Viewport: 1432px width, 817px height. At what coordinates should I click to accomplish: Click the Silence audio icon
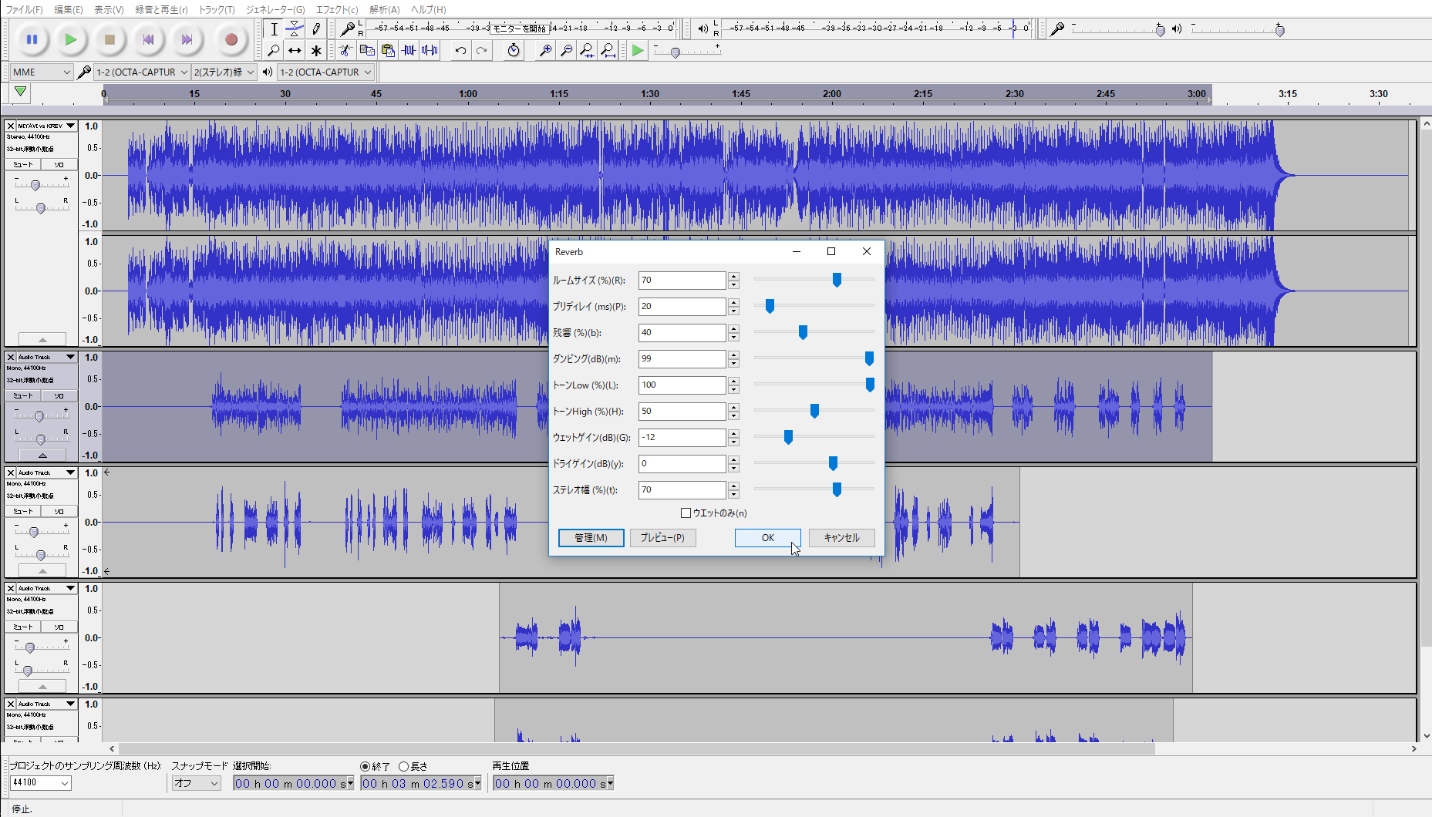[430, 51]
